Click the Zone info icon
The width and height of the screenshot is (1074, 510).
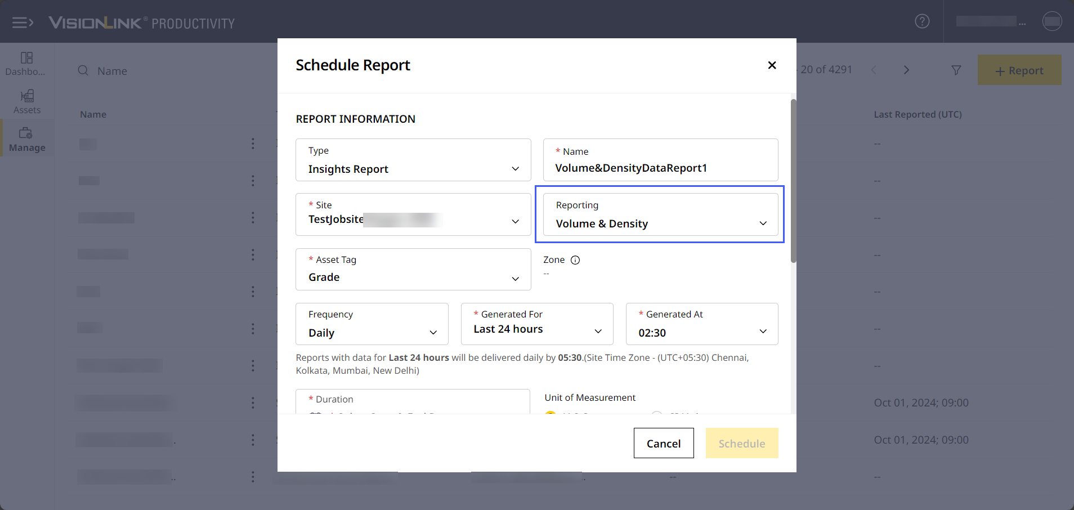pyautogui.click(x=575, y=260)
